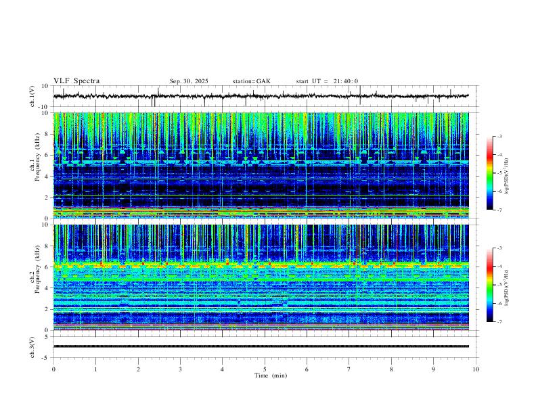
Task: Click the ch.1 voltage waveform trace
Action: (261, 96)
